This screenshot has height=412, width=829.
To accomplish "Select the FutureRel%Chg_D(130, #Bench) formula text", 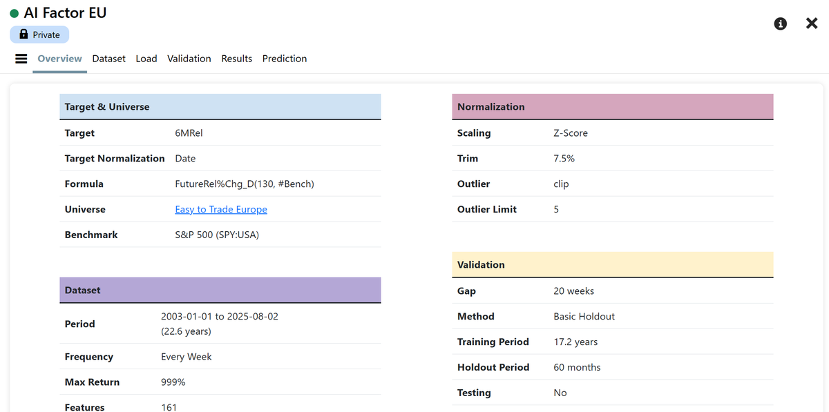I will pyautogui.click(x=245, y=184).
